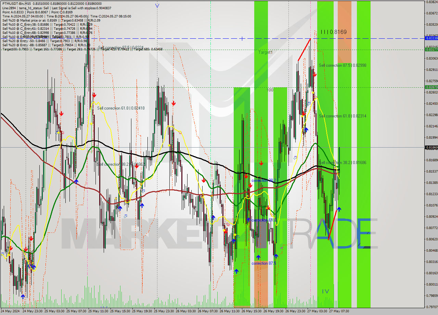Select the Sell %10 @ C_Entry38 line
The height and width of the screenshot is (315, 438).
pyautogui.click(x=47, y=24)
